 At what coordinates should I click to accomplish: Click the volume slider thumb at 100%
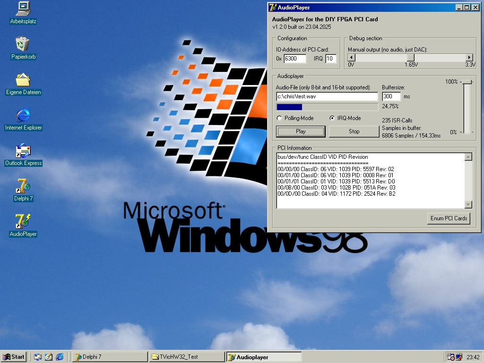click(467, 82)
